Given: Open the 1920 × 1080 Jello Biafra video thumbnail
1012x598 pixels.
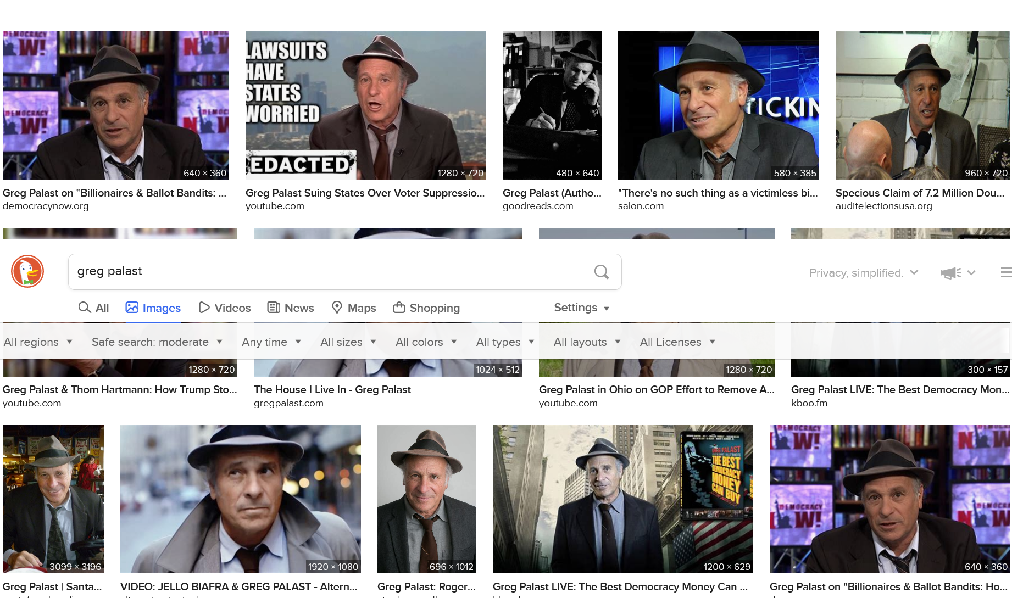Looking at the screenshot, I should tap(241, 499).
